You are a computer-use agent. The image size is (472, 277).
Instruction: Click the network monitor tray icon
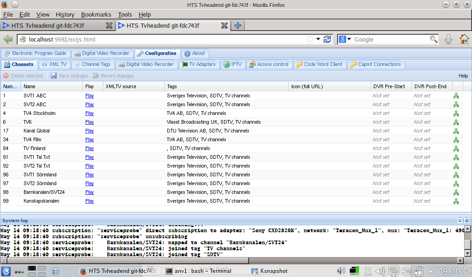click(354, 271)
